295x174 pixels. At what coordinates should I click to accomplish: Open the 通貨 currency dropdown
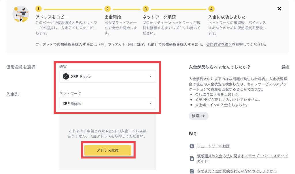click(x=107, y=76)
